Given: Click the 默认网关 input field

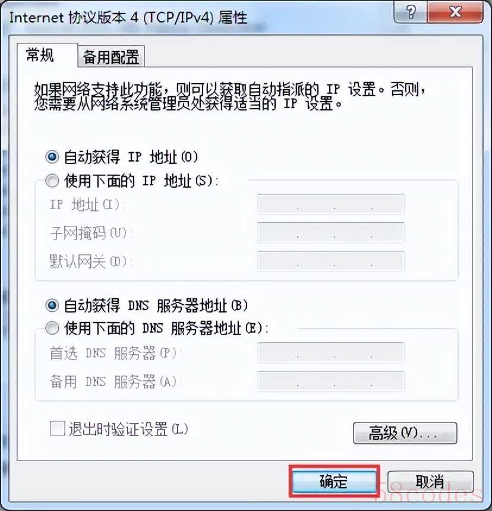Looking at the screenshot, I should click(331, 261).
